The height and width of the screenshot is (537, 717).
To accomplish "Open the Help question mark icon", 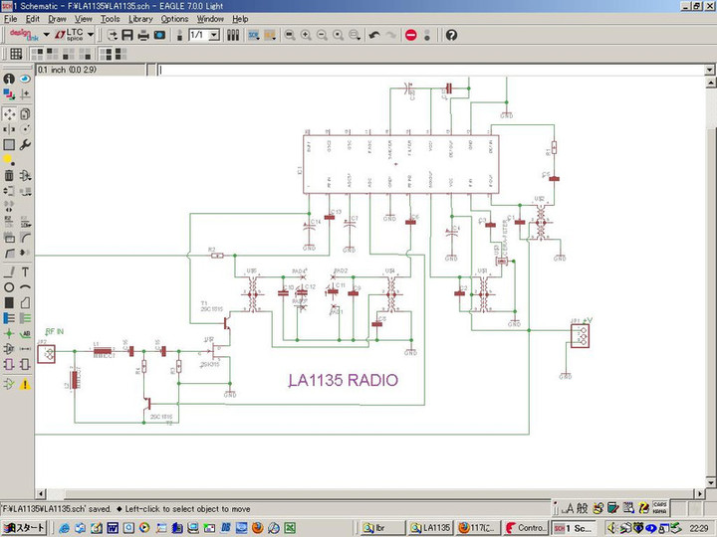I will [x=451, y=35].
